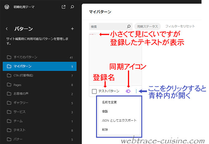Image resolution: width=209 pixels, height=144 pixels.
Task: Choose 削除 from the actions menu
Action: click(105, 130)
